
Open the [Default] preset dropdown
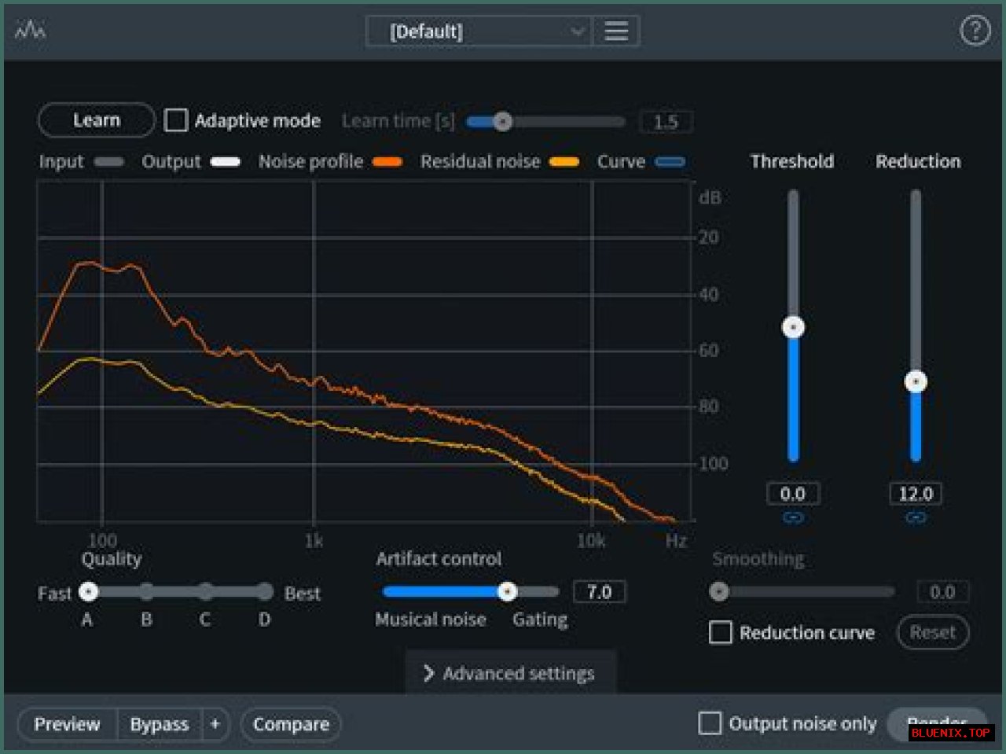click(x=479, y=31)
